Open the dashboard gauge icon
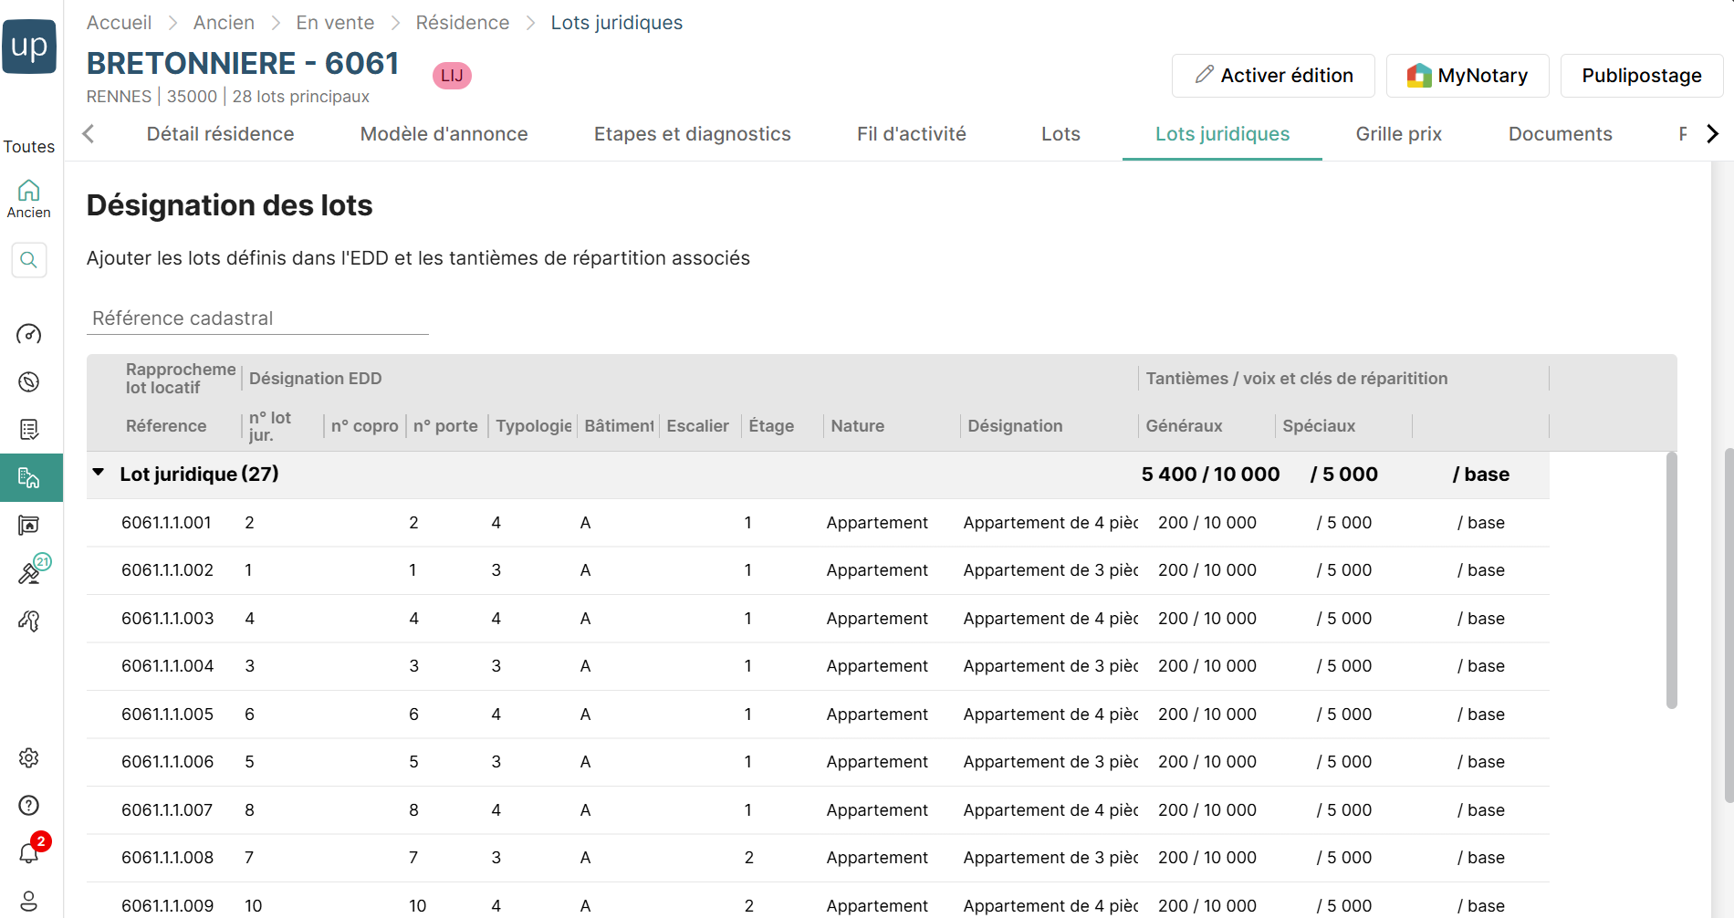1734x918 pixels. click(x=29, y=334)
